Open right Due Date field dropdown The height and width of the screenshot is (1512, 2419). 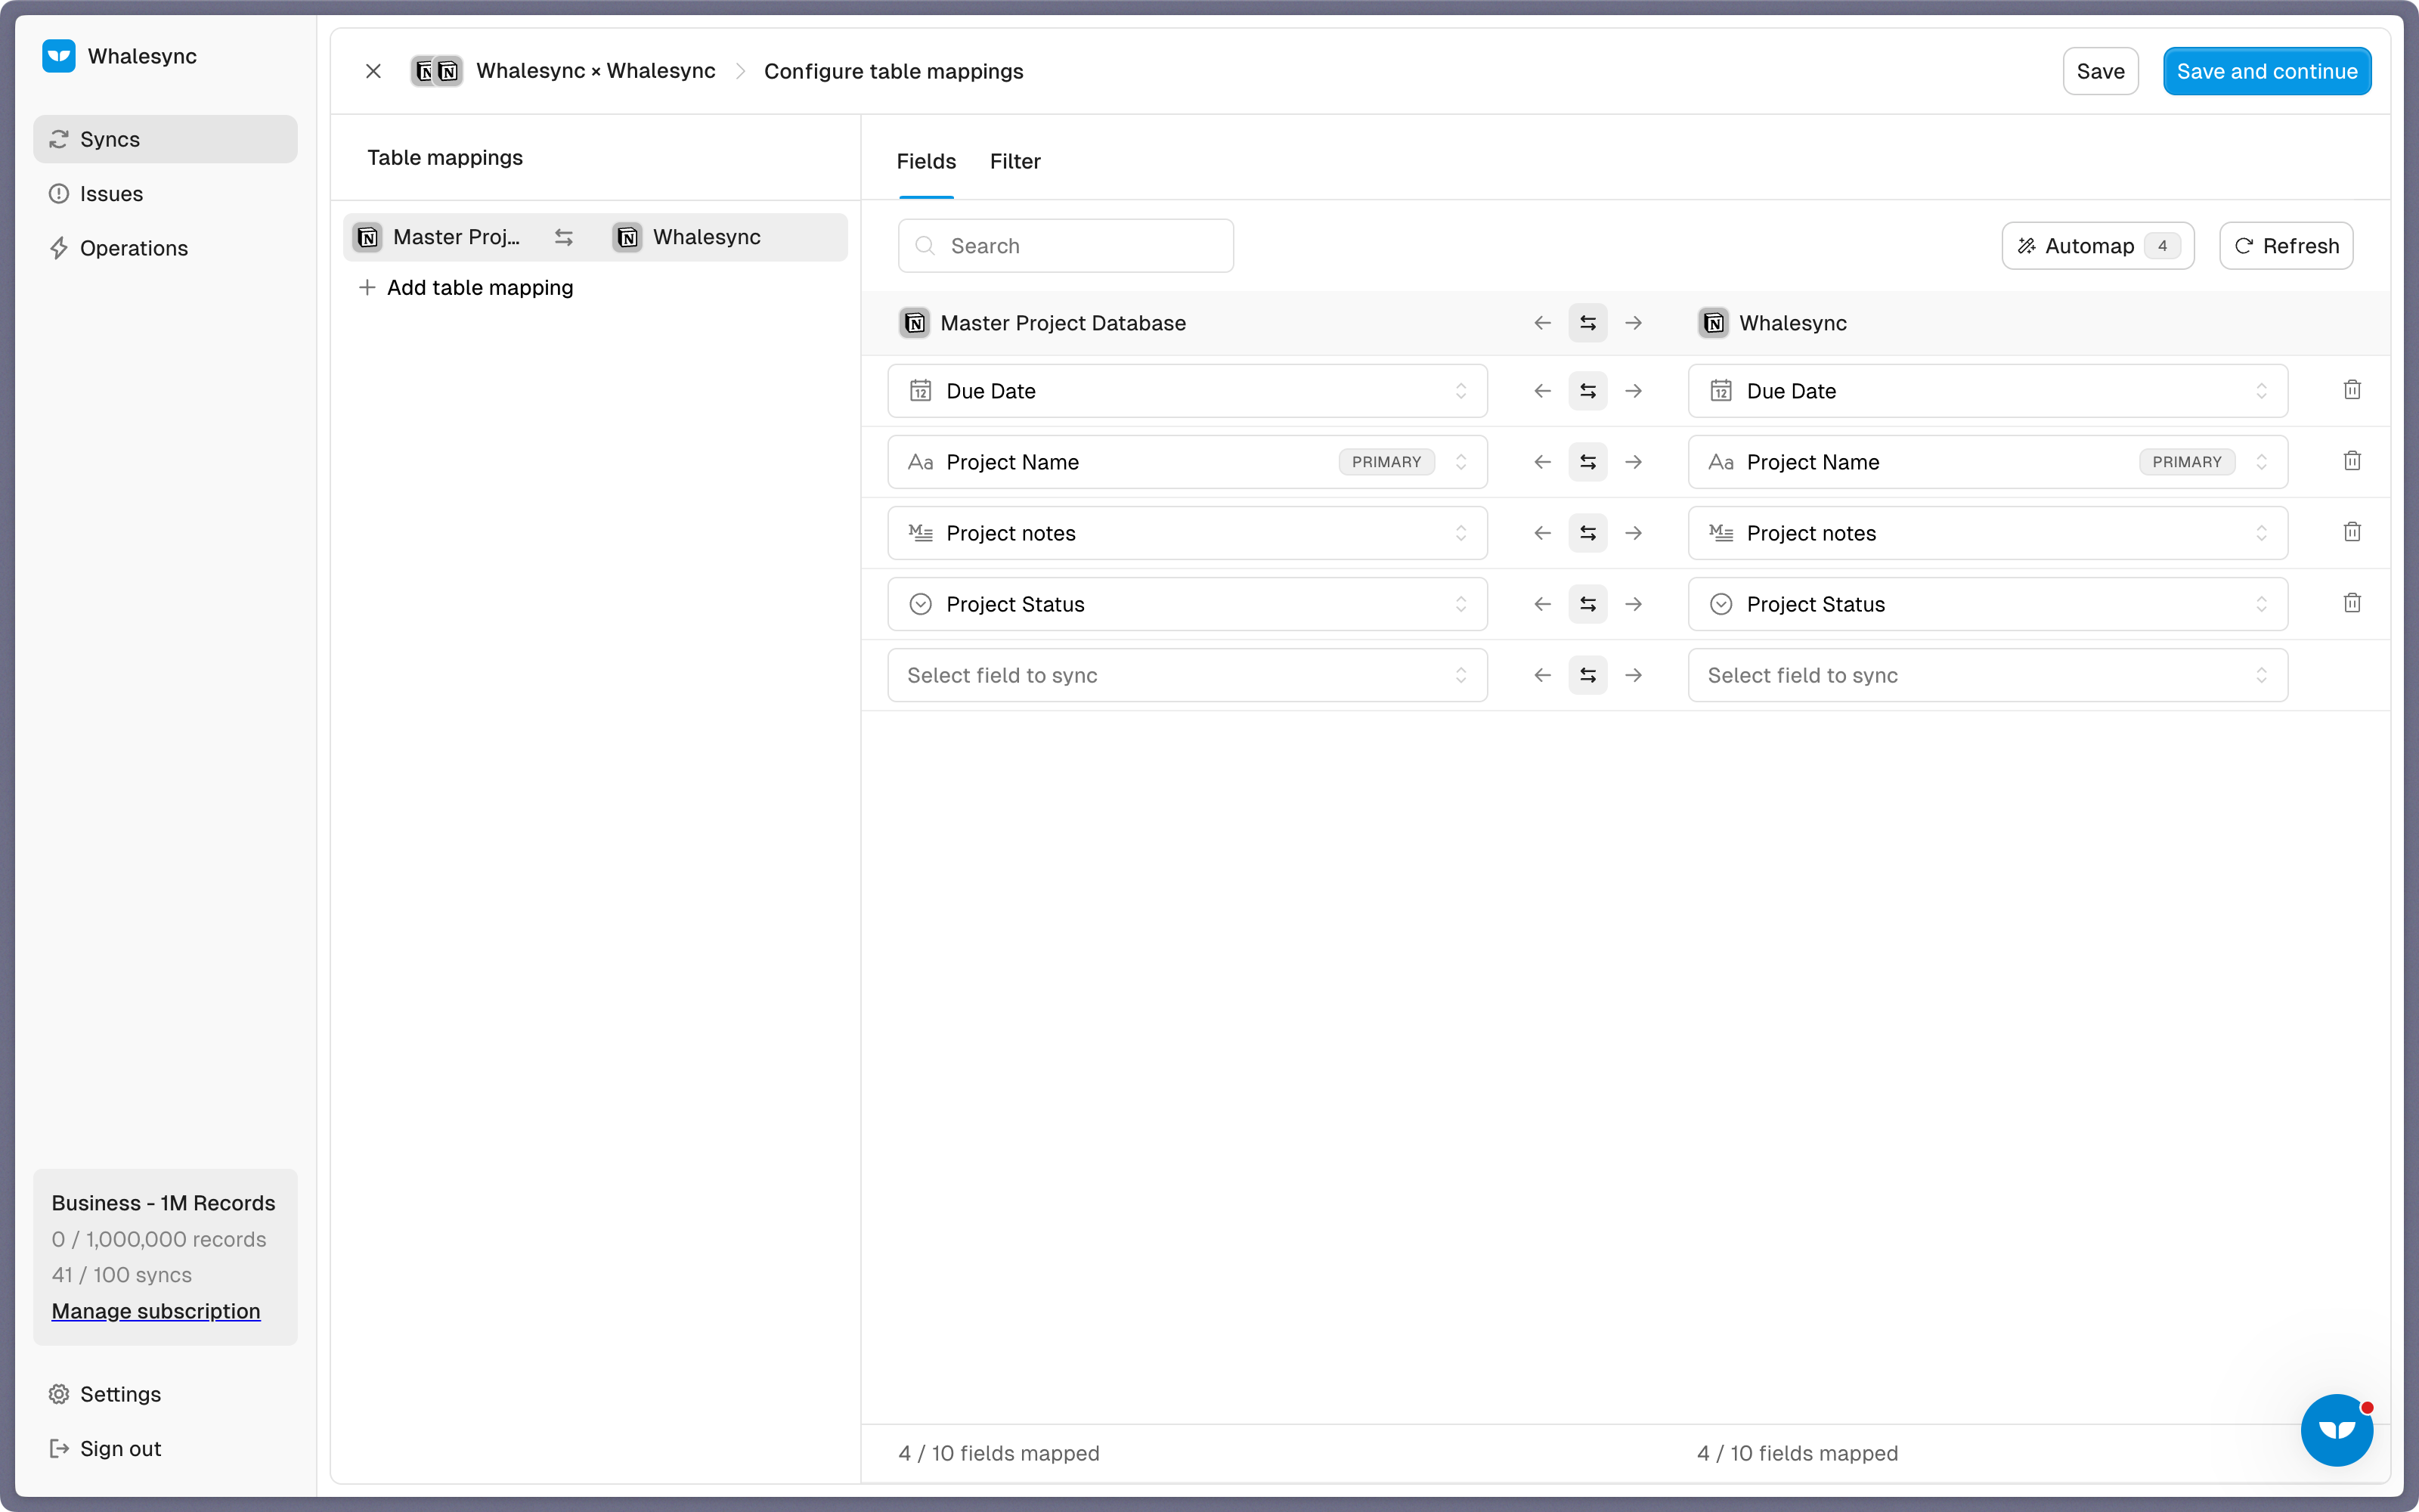tap(1987, 391)
